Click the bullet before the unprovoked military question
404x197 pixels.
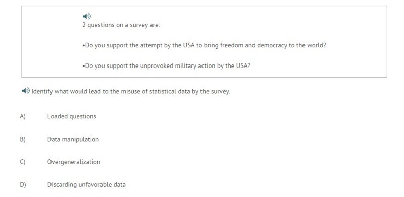coord(84,66)
